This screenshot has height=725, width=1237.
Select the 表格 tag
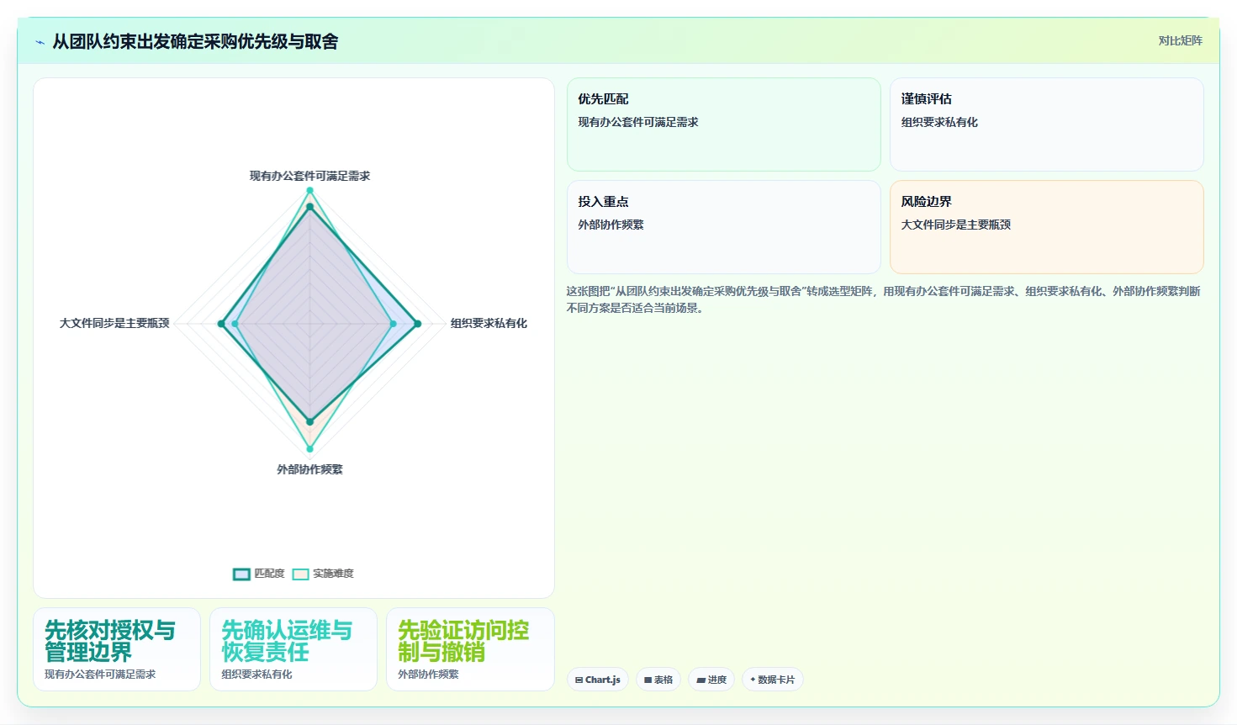(x=658, y=680)
